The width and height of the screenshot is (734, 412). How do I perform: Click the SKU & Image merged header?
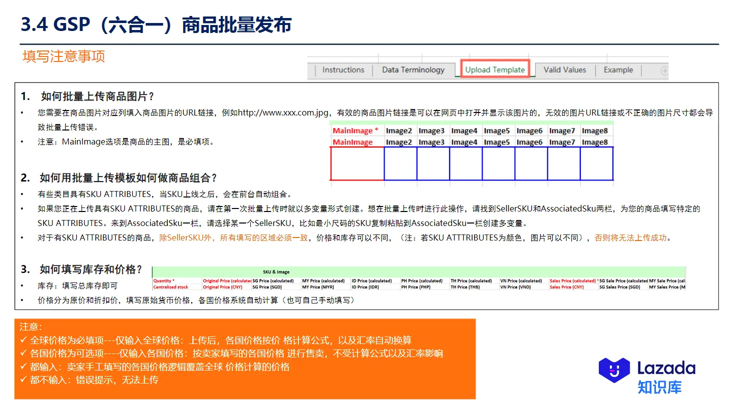tap(276, 271)
